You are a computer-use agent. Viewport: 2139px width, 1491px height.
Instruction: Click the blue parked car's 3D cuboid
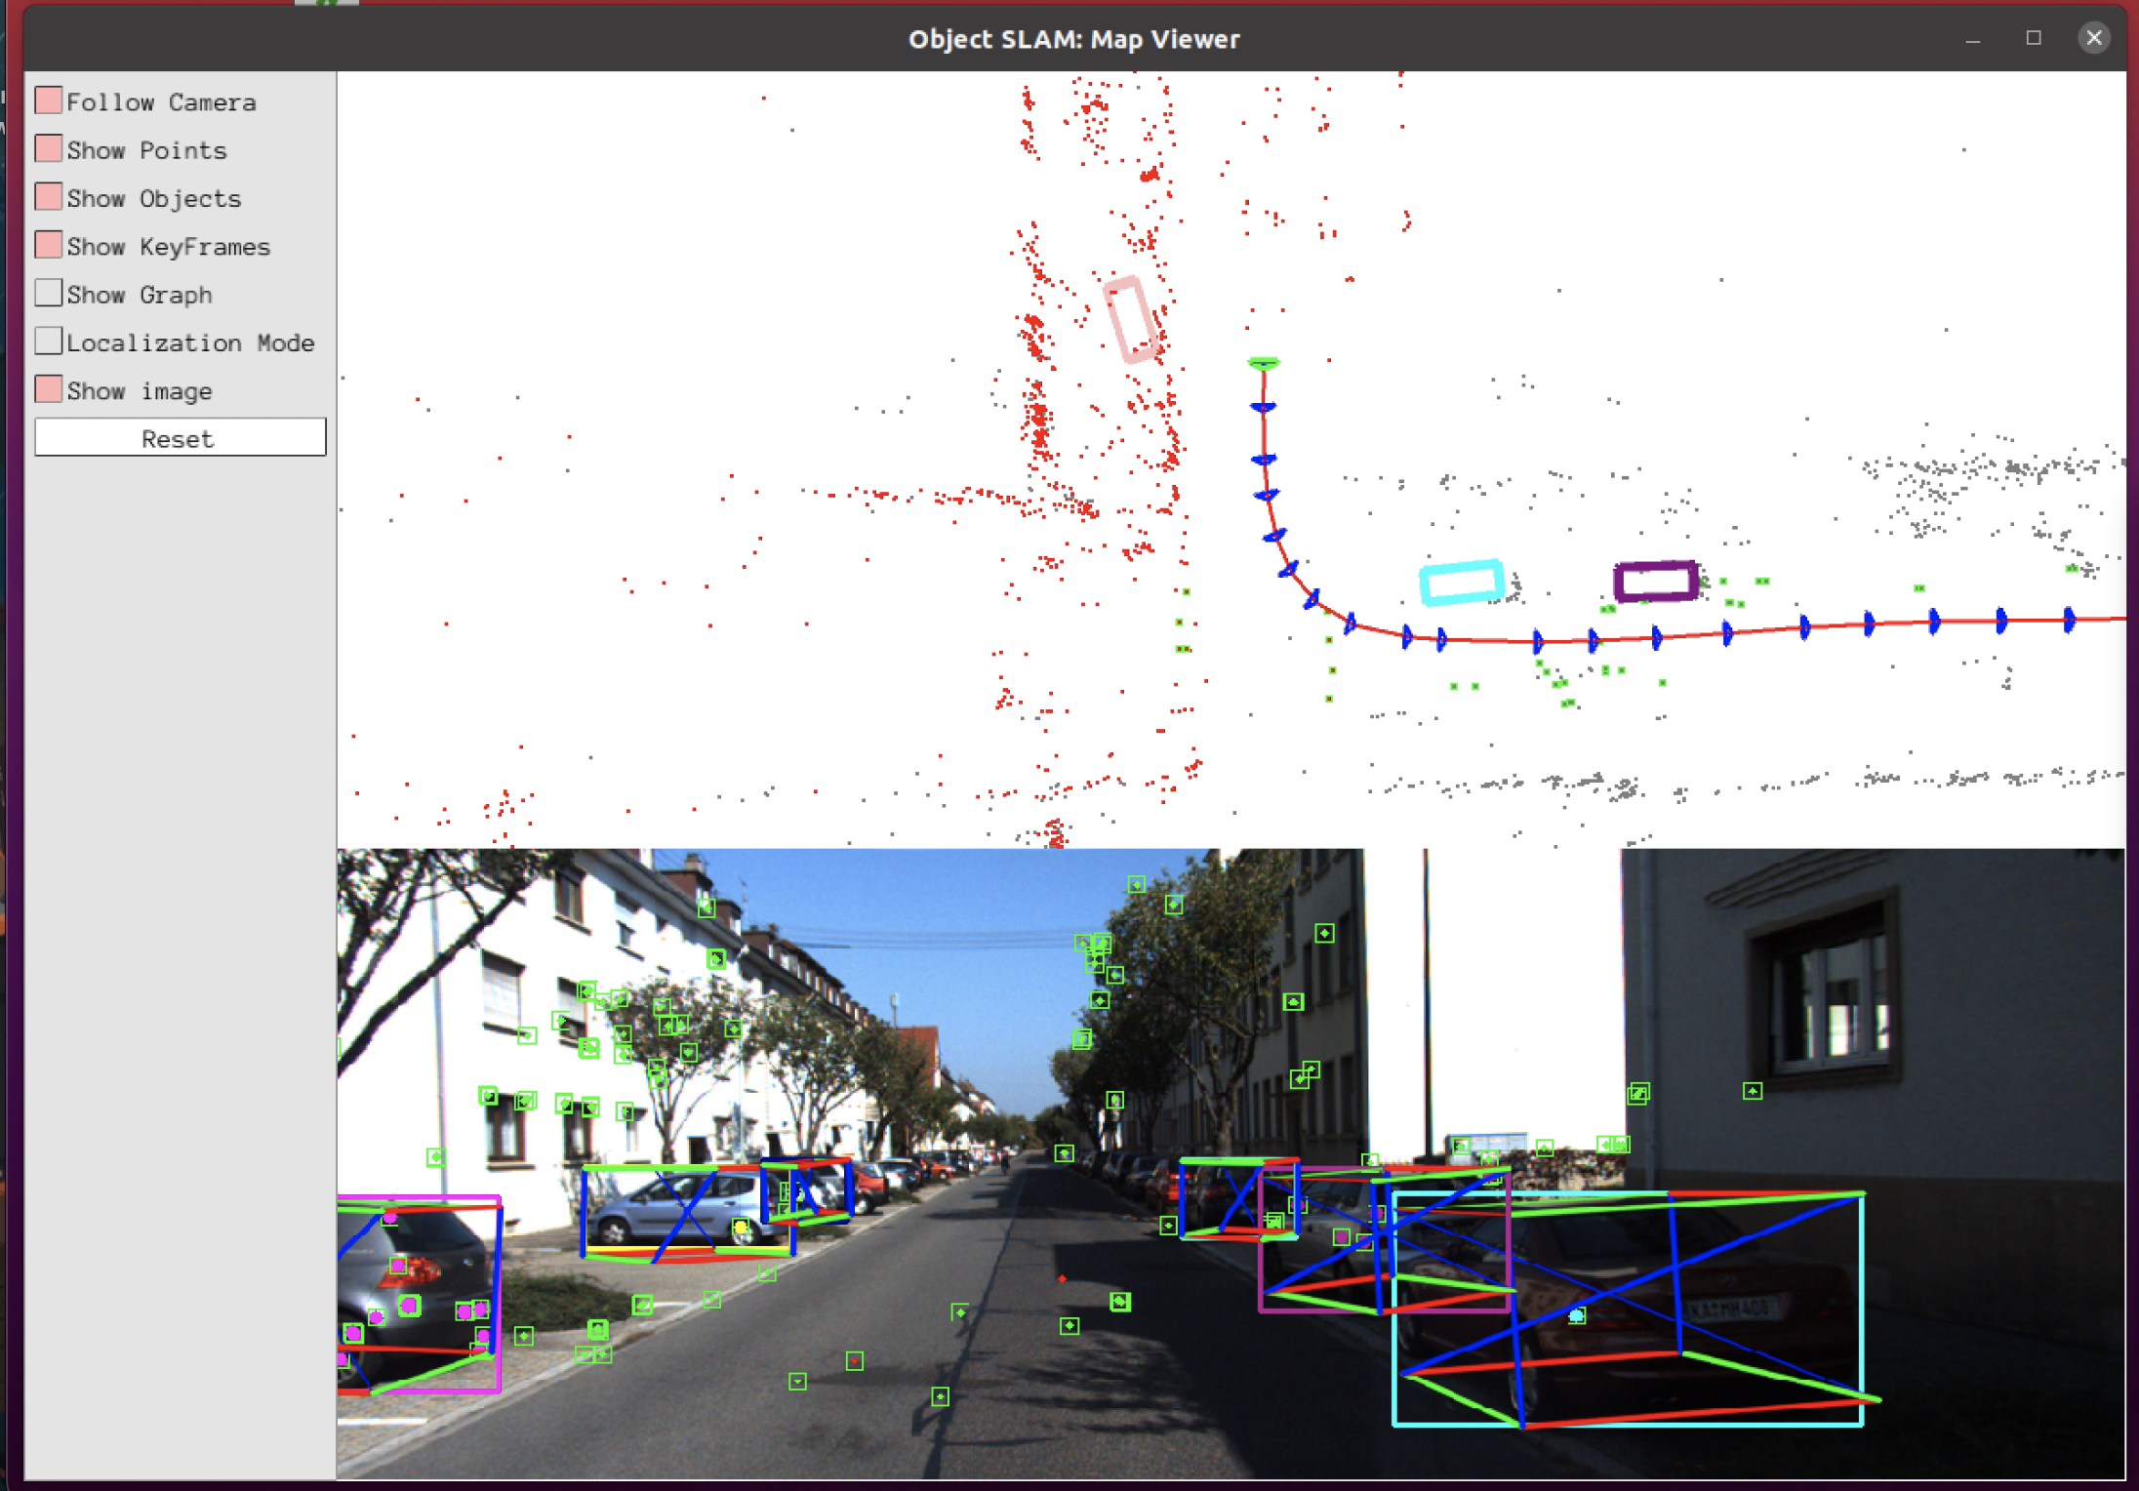point(687,1212)
